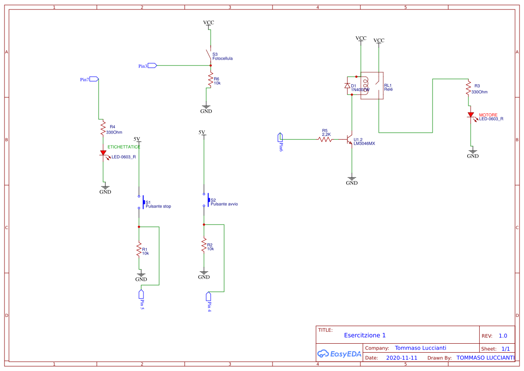Viewport: 524px width, 371px height.
Task: Click the title 'Esercitzione 1'
Action: (x=365, y=335)
